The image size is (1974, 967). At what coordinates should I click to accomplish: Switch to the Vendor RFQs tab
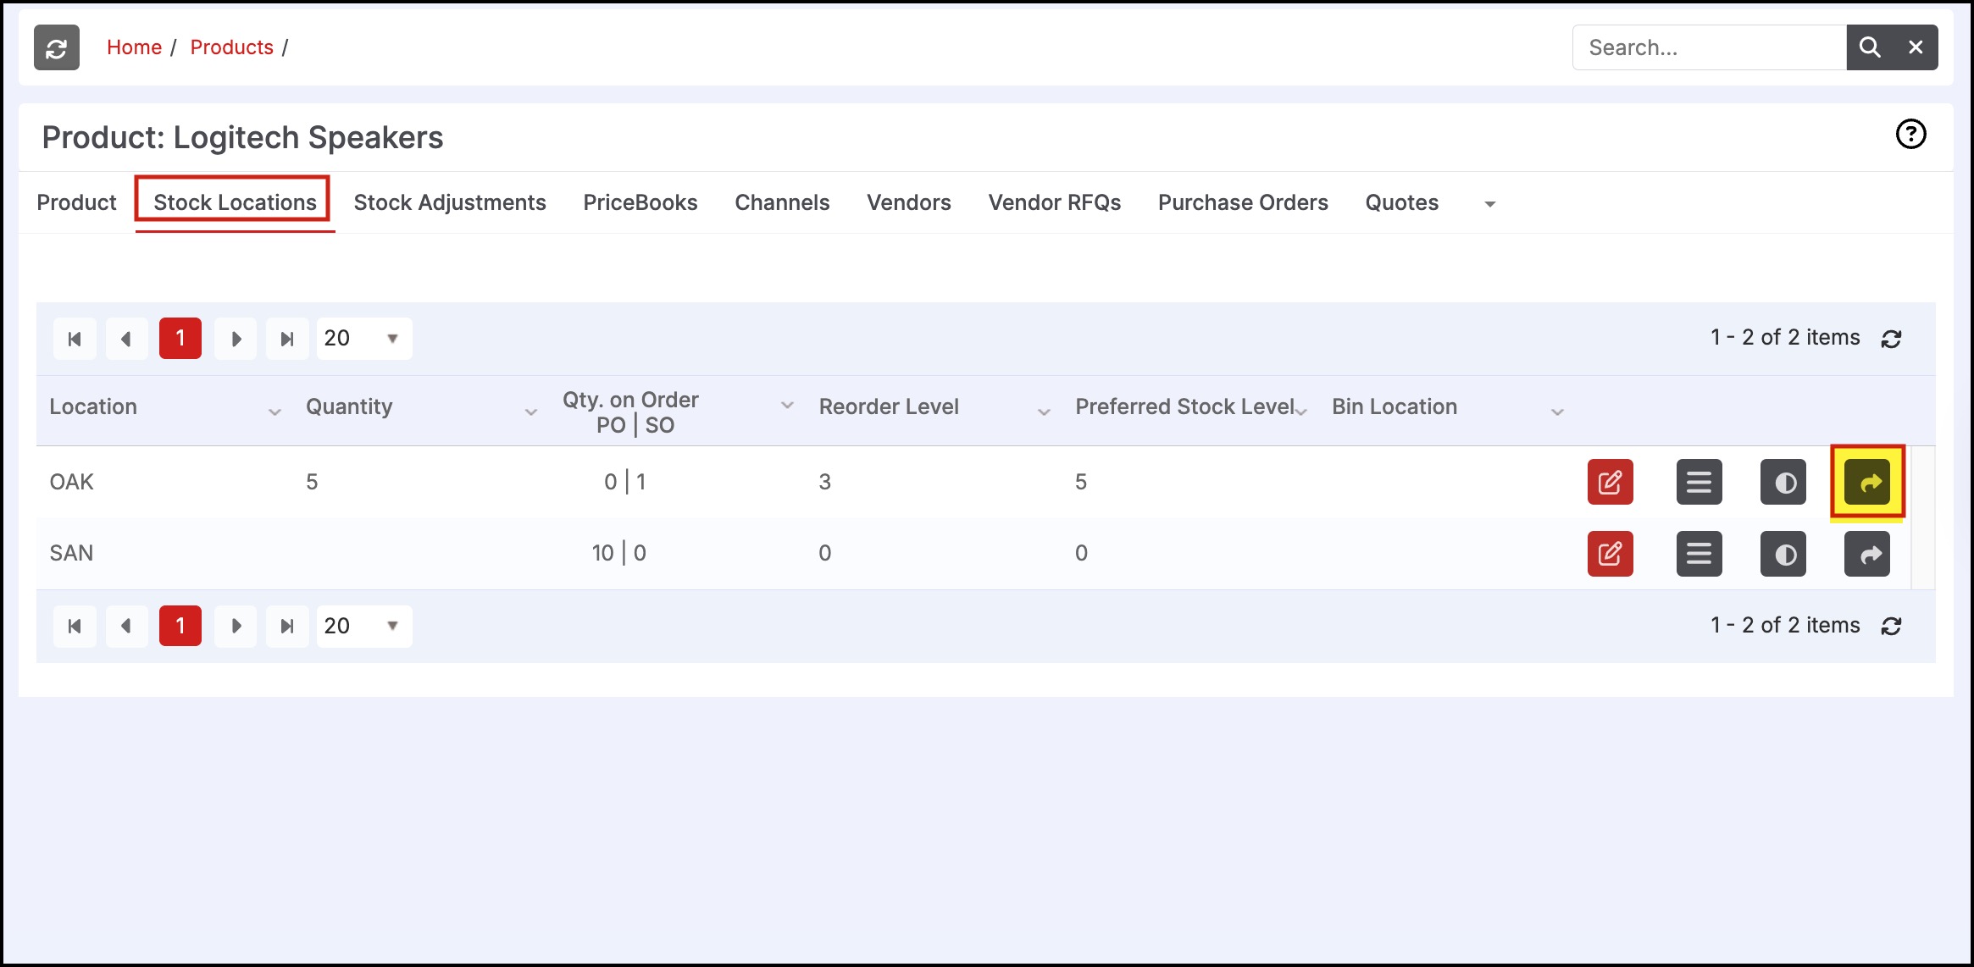(x=1055, y=203)
